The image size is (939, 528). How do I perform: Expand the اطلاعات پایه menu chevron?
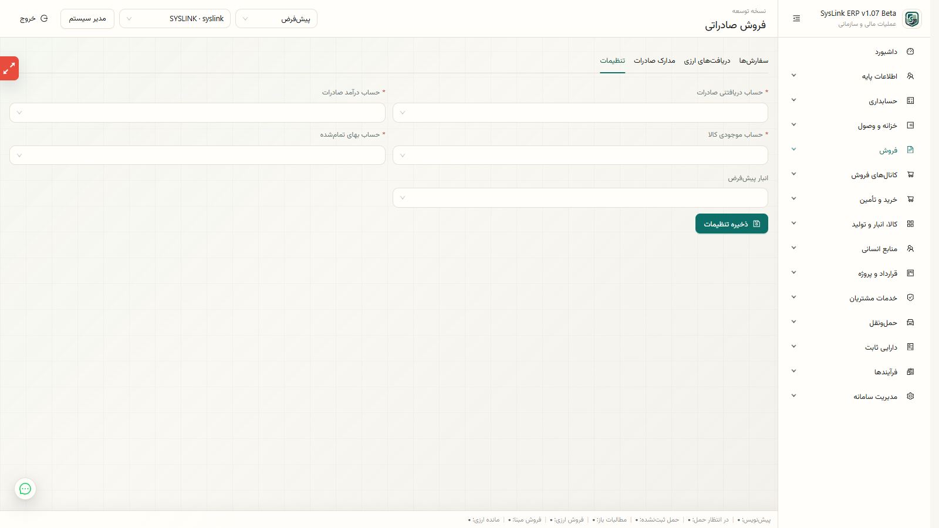793,76
